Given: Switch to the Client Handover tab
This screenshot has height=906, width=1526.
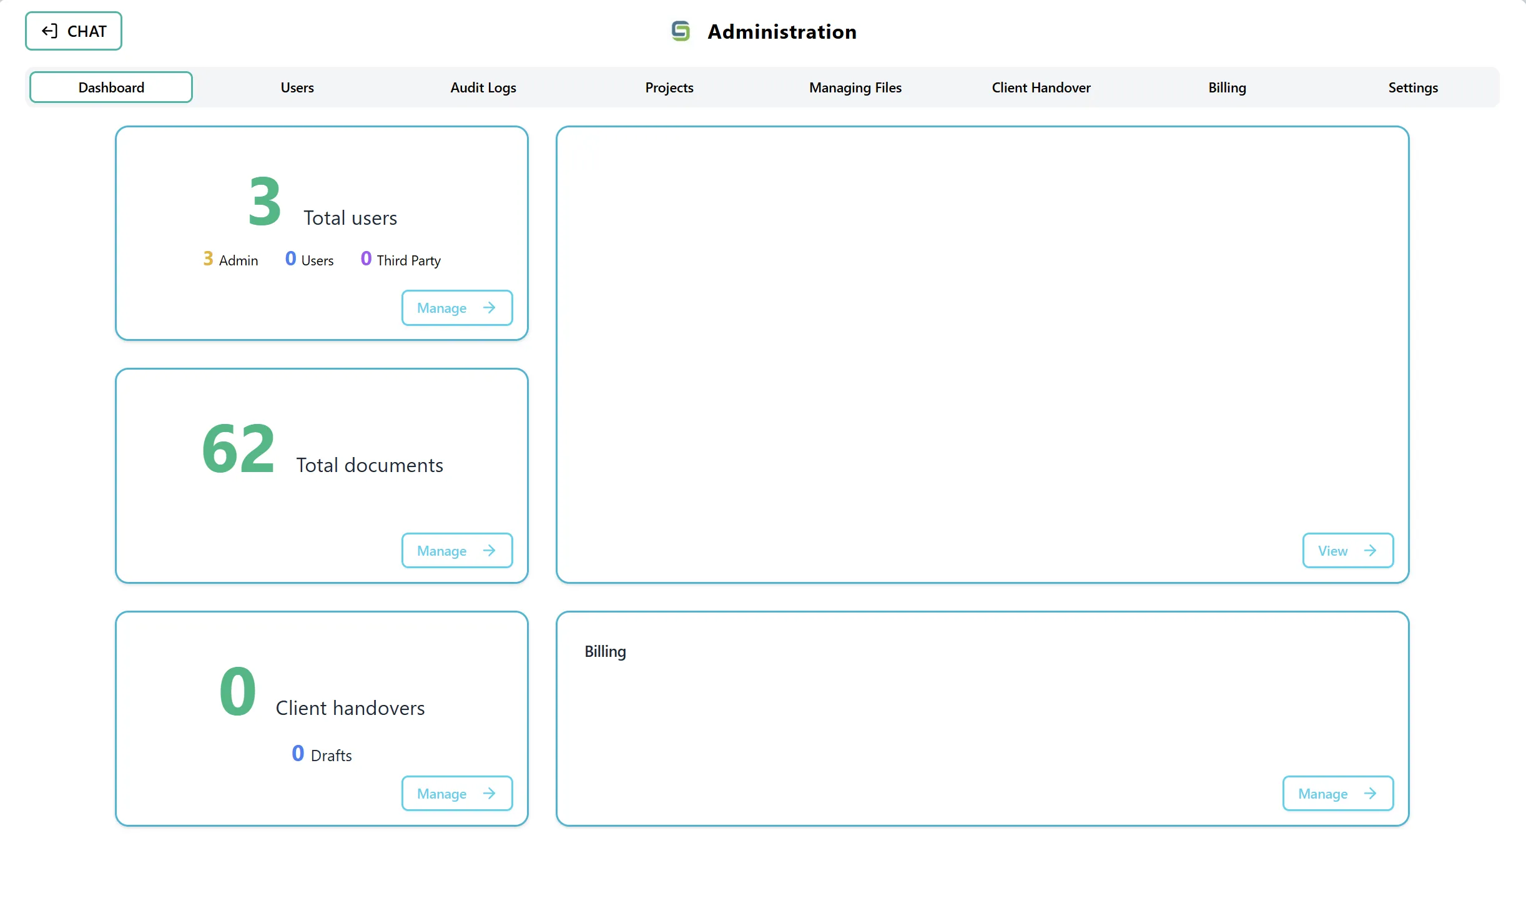Looking at the screenshot, I should tap(1041, 87).
